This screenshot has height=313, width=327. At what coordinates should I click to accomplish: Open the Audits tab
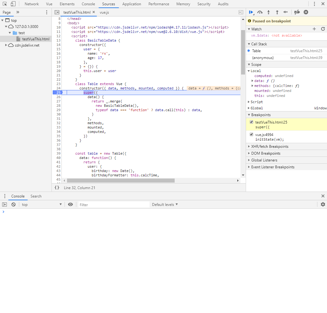point(223,4)
